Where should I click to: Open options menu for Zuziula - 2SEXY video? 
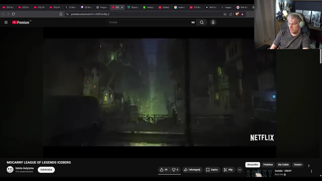point(311,171)
